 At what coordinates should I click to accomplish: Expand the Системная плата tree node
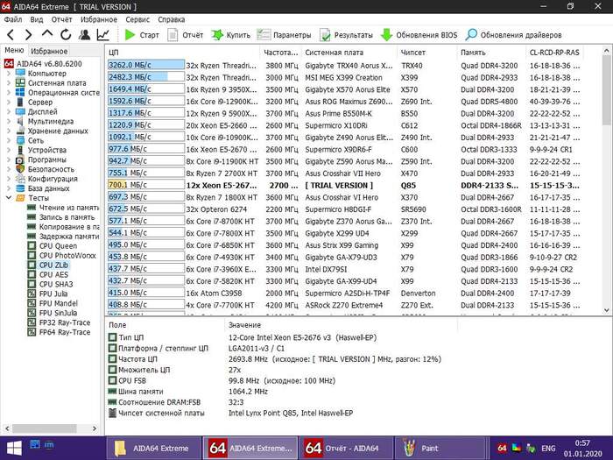pos(9,83)
